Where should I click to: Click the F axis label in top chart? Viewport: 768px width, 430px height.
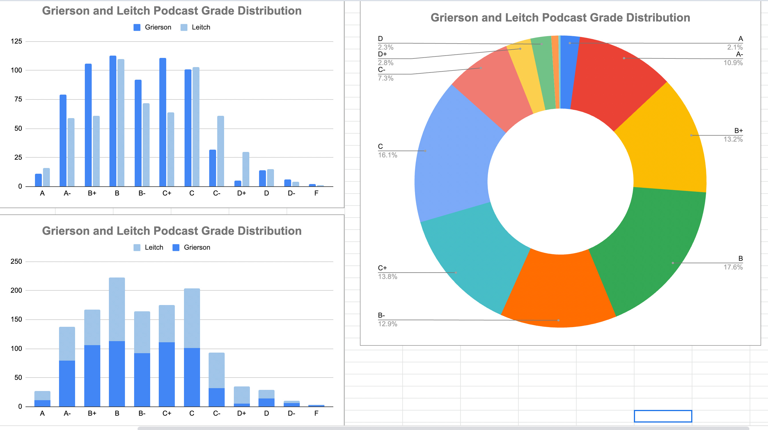316,193
